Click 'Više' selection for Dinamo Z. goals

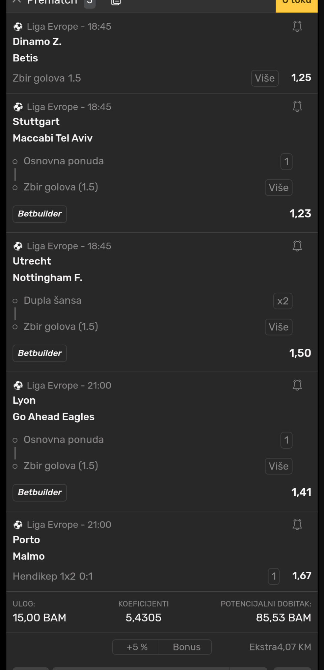(x=265, y=78)
